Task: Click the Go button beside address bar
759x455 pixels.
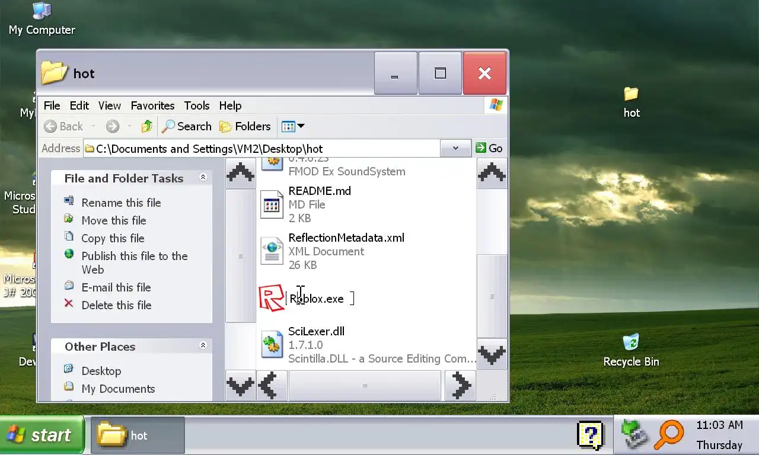Action: point(489,148)
